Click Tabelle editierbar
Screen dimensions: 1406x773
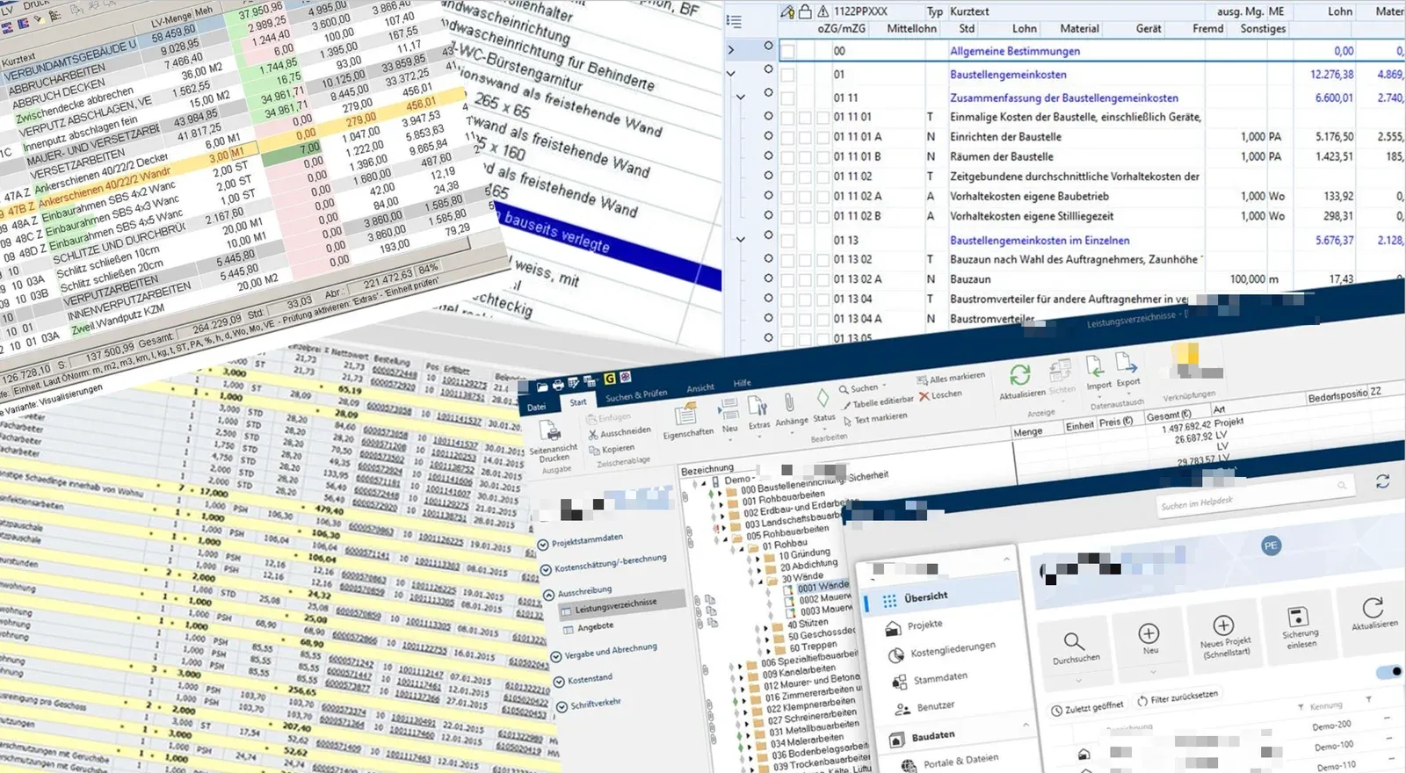point(878,402)
